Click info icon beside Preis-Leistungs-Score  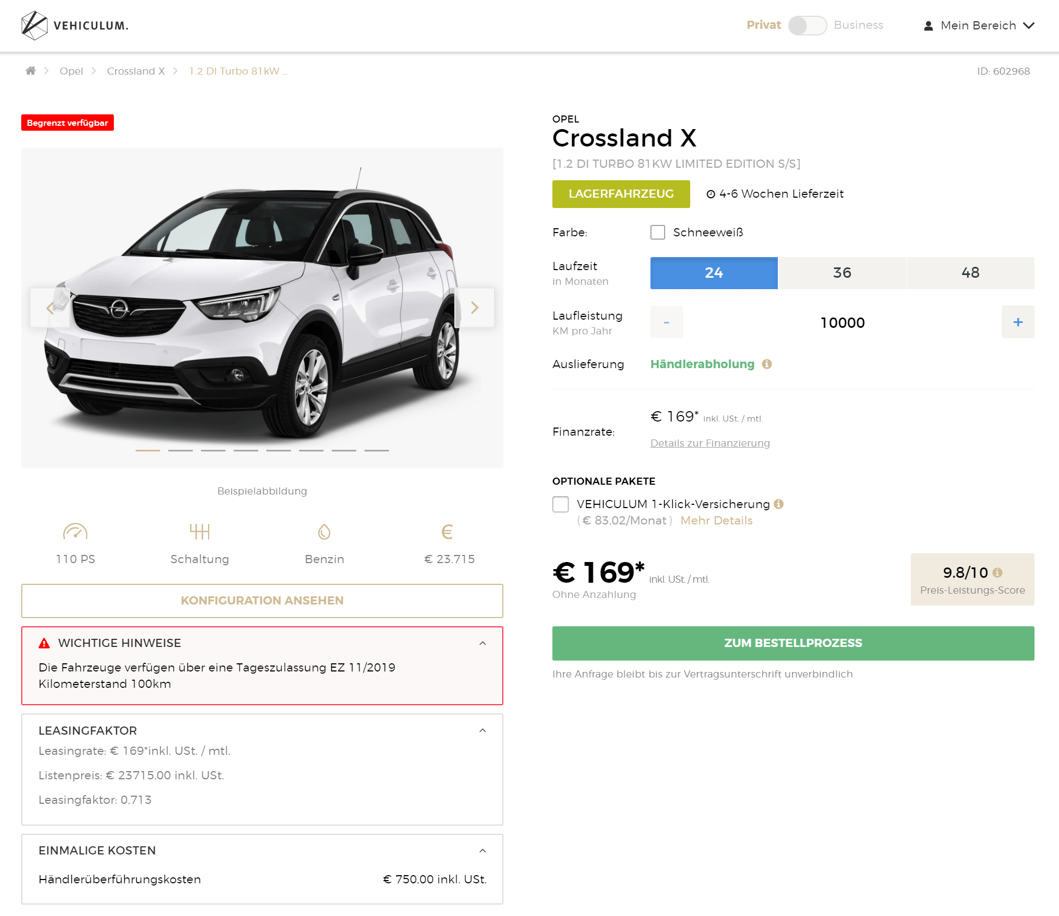997,572
